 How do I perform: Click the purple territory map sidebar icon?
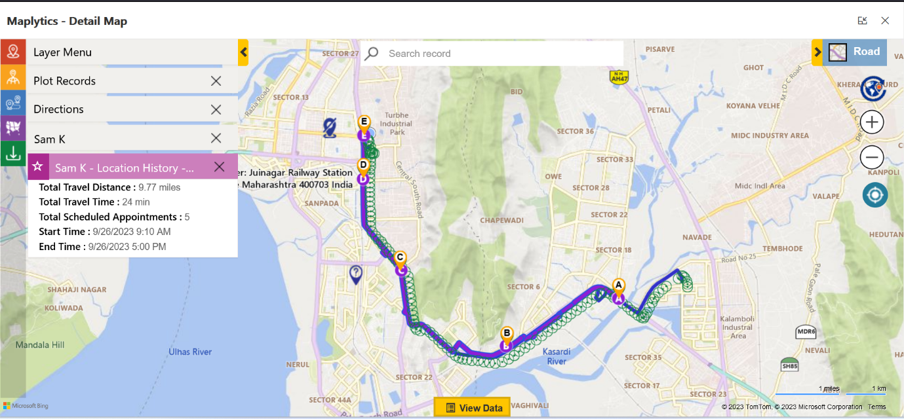12,128
